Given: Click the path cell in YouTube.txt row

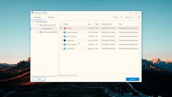Looking at the screenshot, I should click(128, 48).
